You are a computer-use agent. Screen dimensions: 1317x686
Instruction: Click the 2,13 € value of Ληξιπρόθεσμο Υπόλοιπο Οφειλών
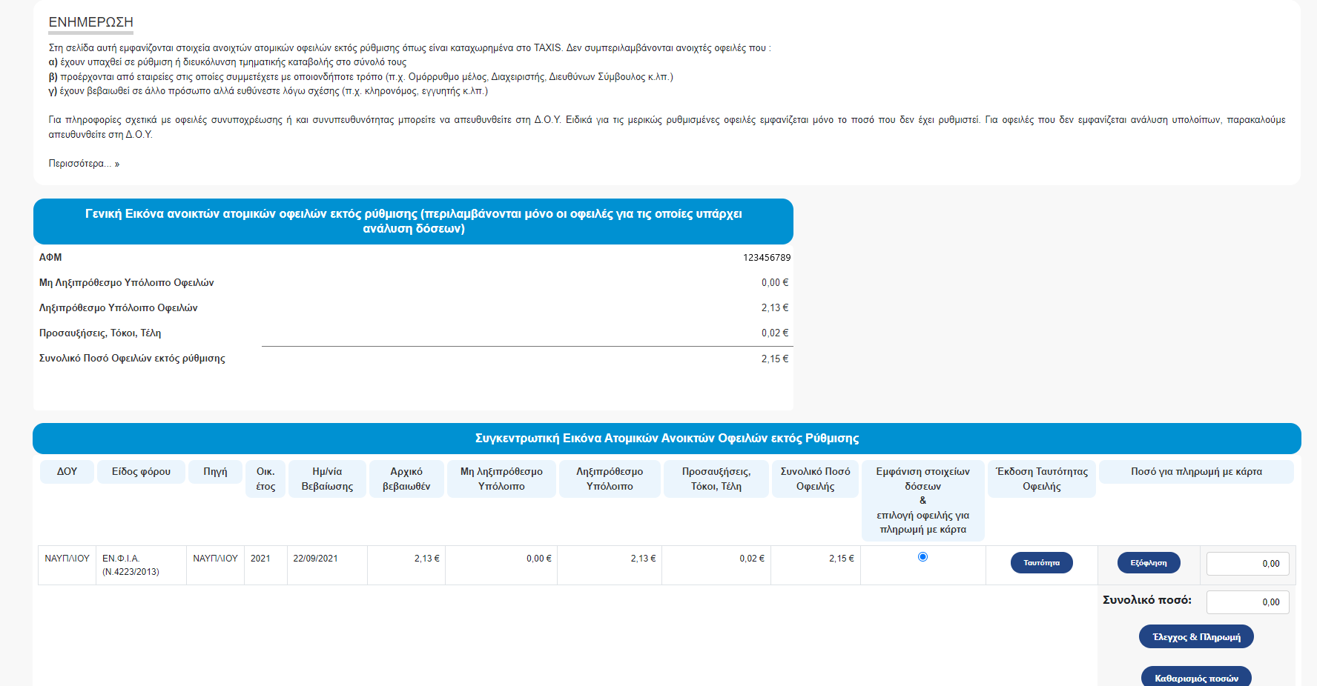(775, 308)
